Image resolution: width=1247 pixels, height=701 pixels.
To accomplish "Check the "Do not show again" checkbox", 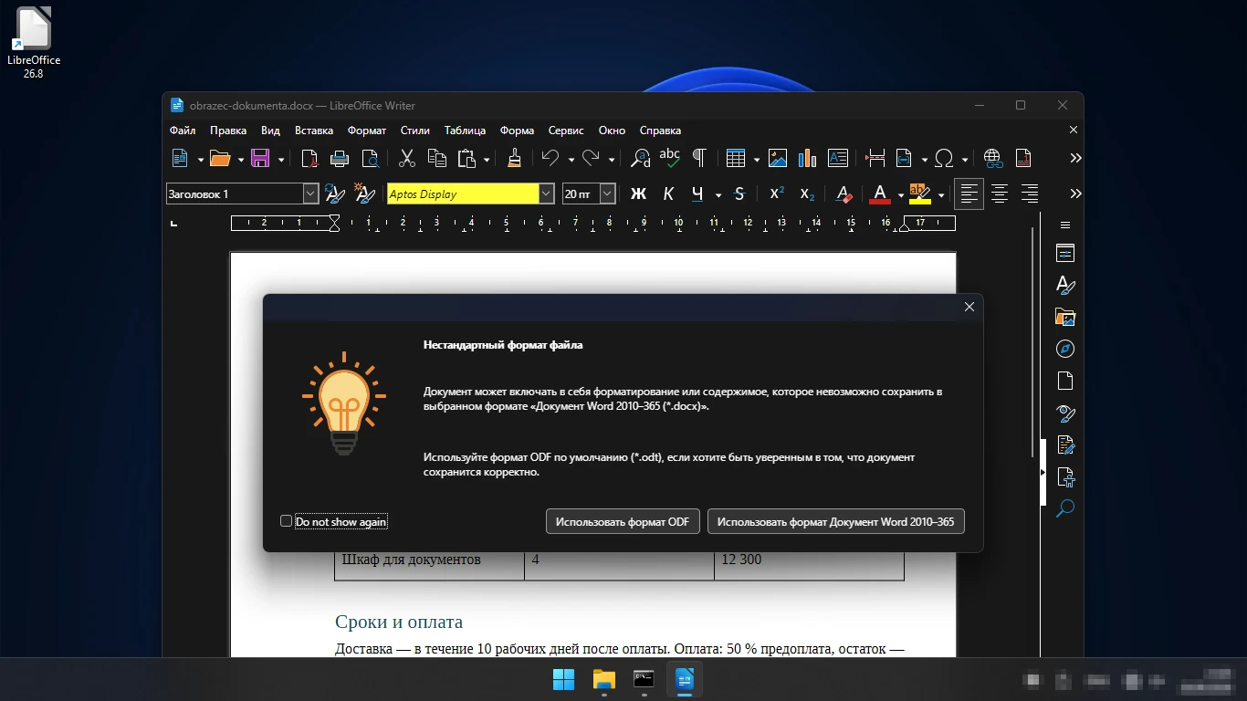I will click(x=286, y=521).
